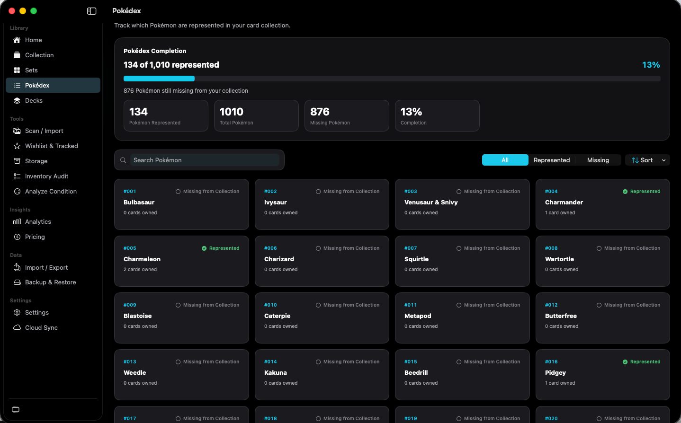Switch to the Analytics section

coord(53,222)
